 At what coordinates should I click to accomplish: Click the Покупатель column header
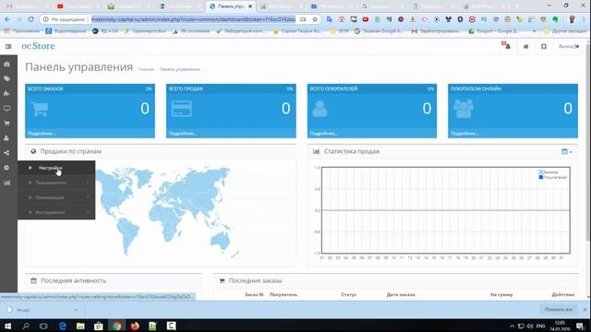(283, 295)
